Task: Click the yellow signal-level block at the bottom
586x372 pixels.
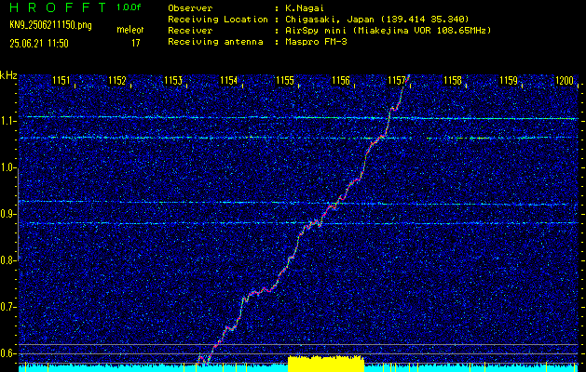Action: click(326, 364)
